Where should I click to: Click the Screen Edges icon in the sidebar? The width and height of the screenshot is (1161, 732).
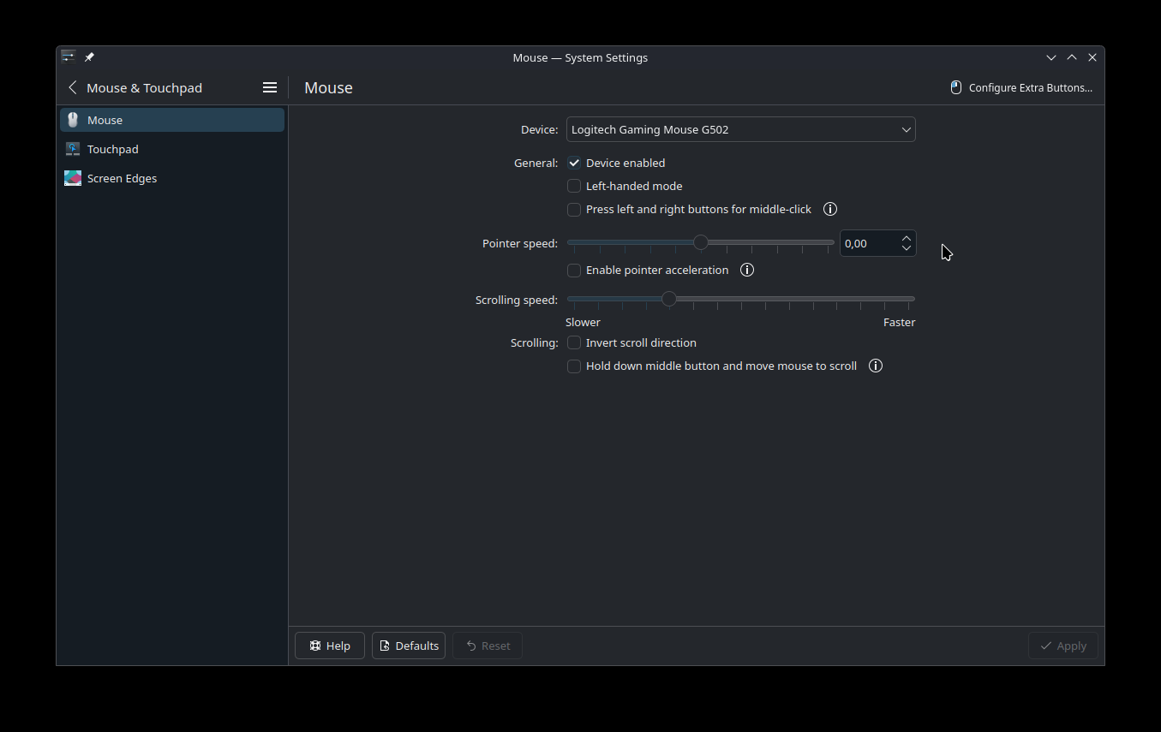click(x=73, y=178)
